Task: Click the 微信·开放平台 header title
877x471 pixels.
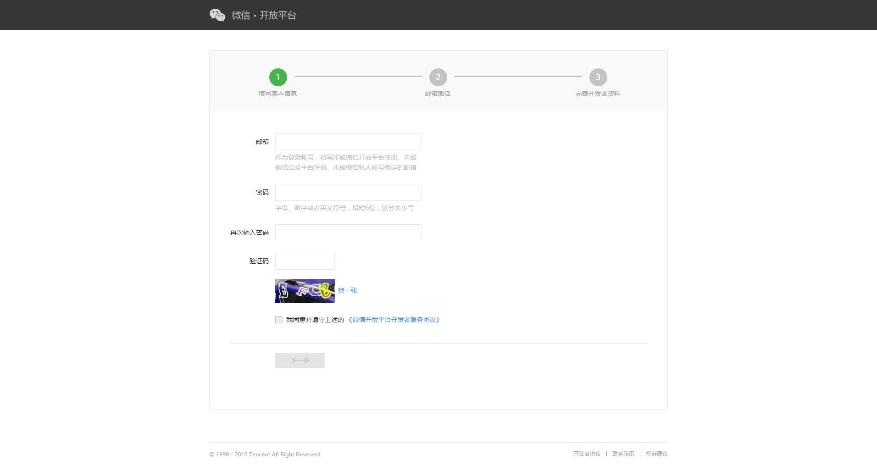Action: 263,15
